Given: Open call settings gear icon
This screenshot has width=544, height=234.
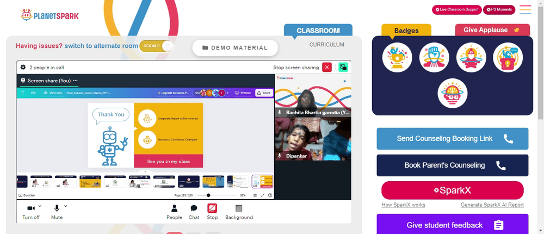Looking at the screenshot, I should 23,67.
